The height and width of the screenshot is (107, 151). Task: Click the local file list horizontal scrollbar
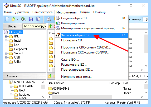click(82, 97)
